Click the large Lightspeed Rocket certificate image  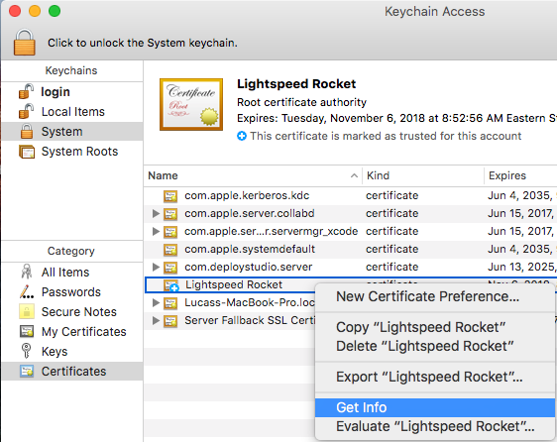coord(191,104)
